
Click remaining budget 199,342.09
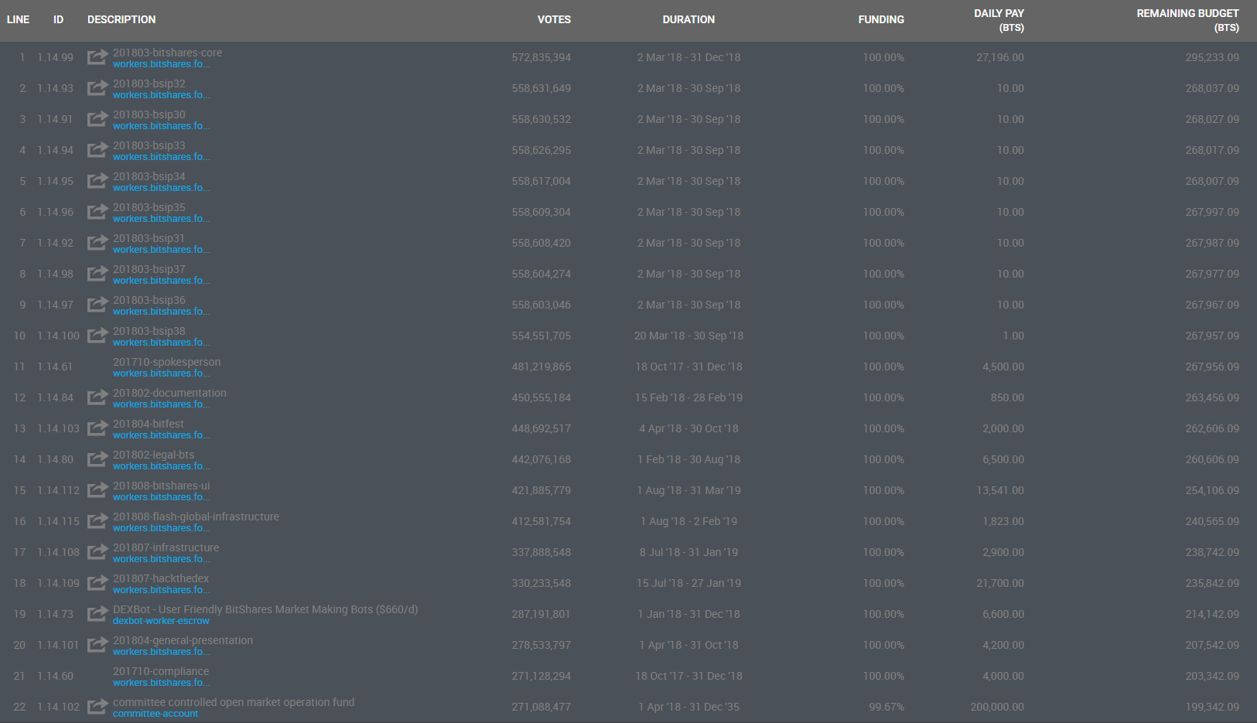click(x=1212, y=707)
